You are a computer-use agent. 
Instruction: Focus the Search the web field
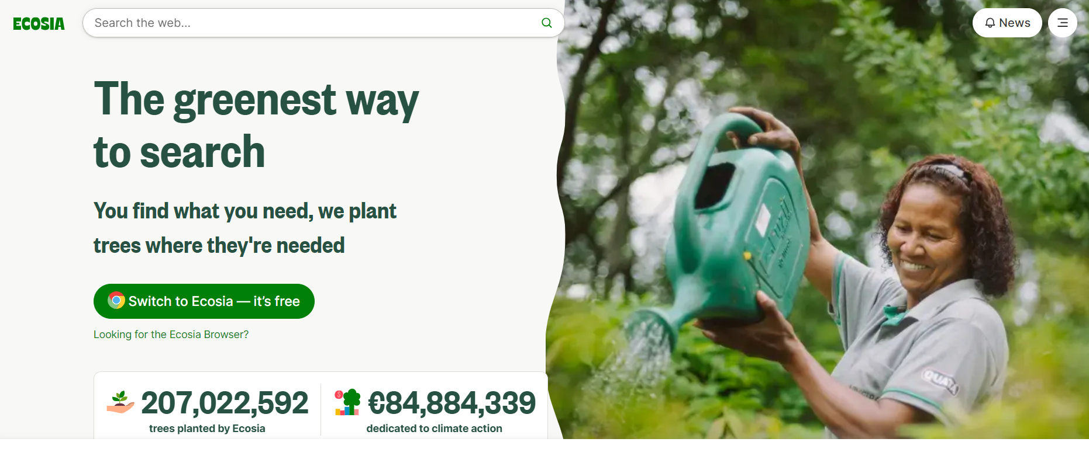pos(323,23)
